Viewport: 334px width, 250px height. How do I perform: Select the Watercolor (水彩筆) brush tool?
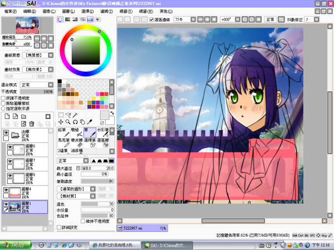pos(102,132)
